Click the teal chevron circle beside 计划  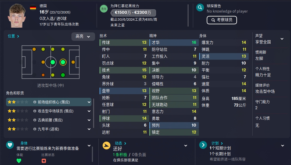203,145
